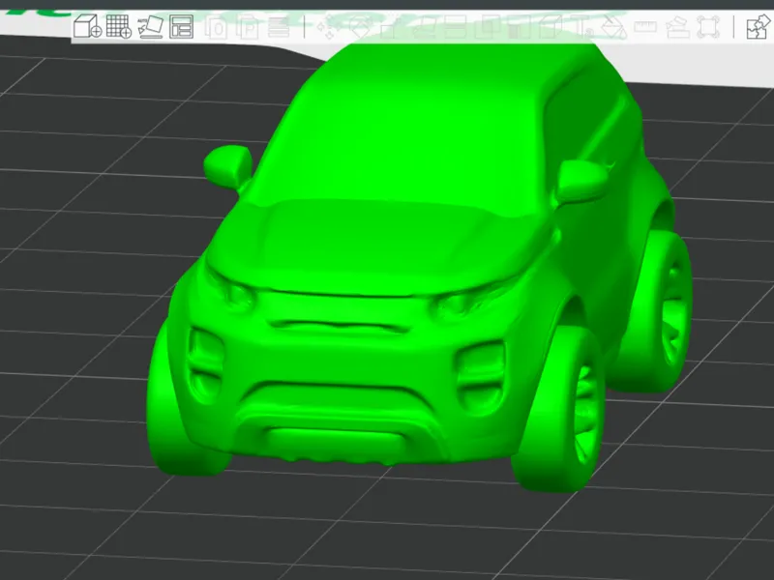774x580 pixels.
Task: Select the Assemble tool
Action: (677, 27)
